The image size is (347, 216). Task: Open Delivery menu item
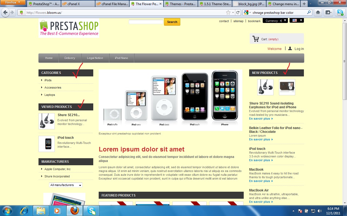pos(70,58)
